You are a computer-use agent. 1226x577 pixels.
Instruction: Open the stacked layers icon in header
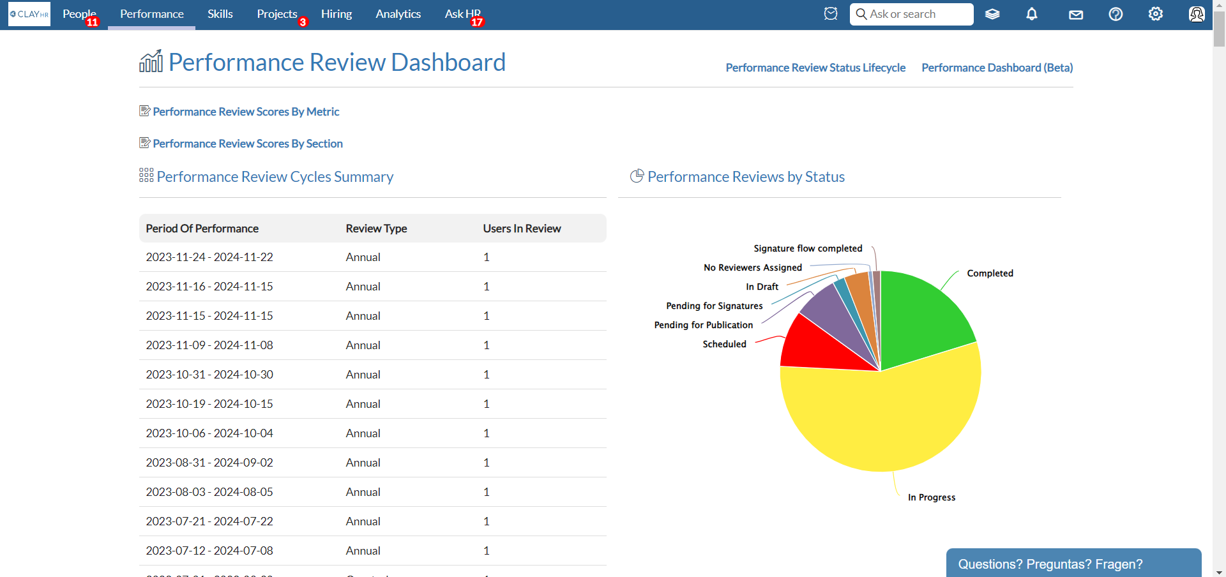992,14
